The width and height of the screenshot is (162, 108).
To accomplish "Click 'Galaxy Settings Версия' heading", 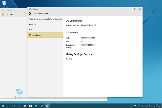I will (79, 54).
